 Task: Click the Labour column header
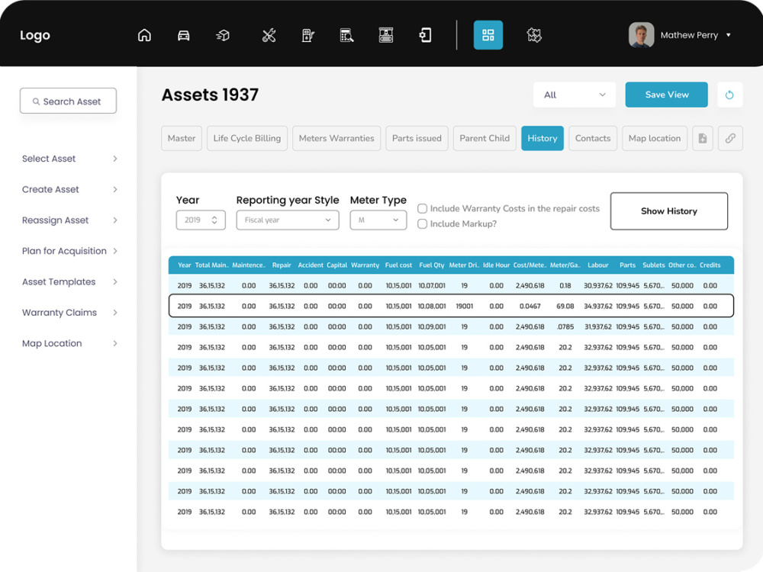coord(598,265)
